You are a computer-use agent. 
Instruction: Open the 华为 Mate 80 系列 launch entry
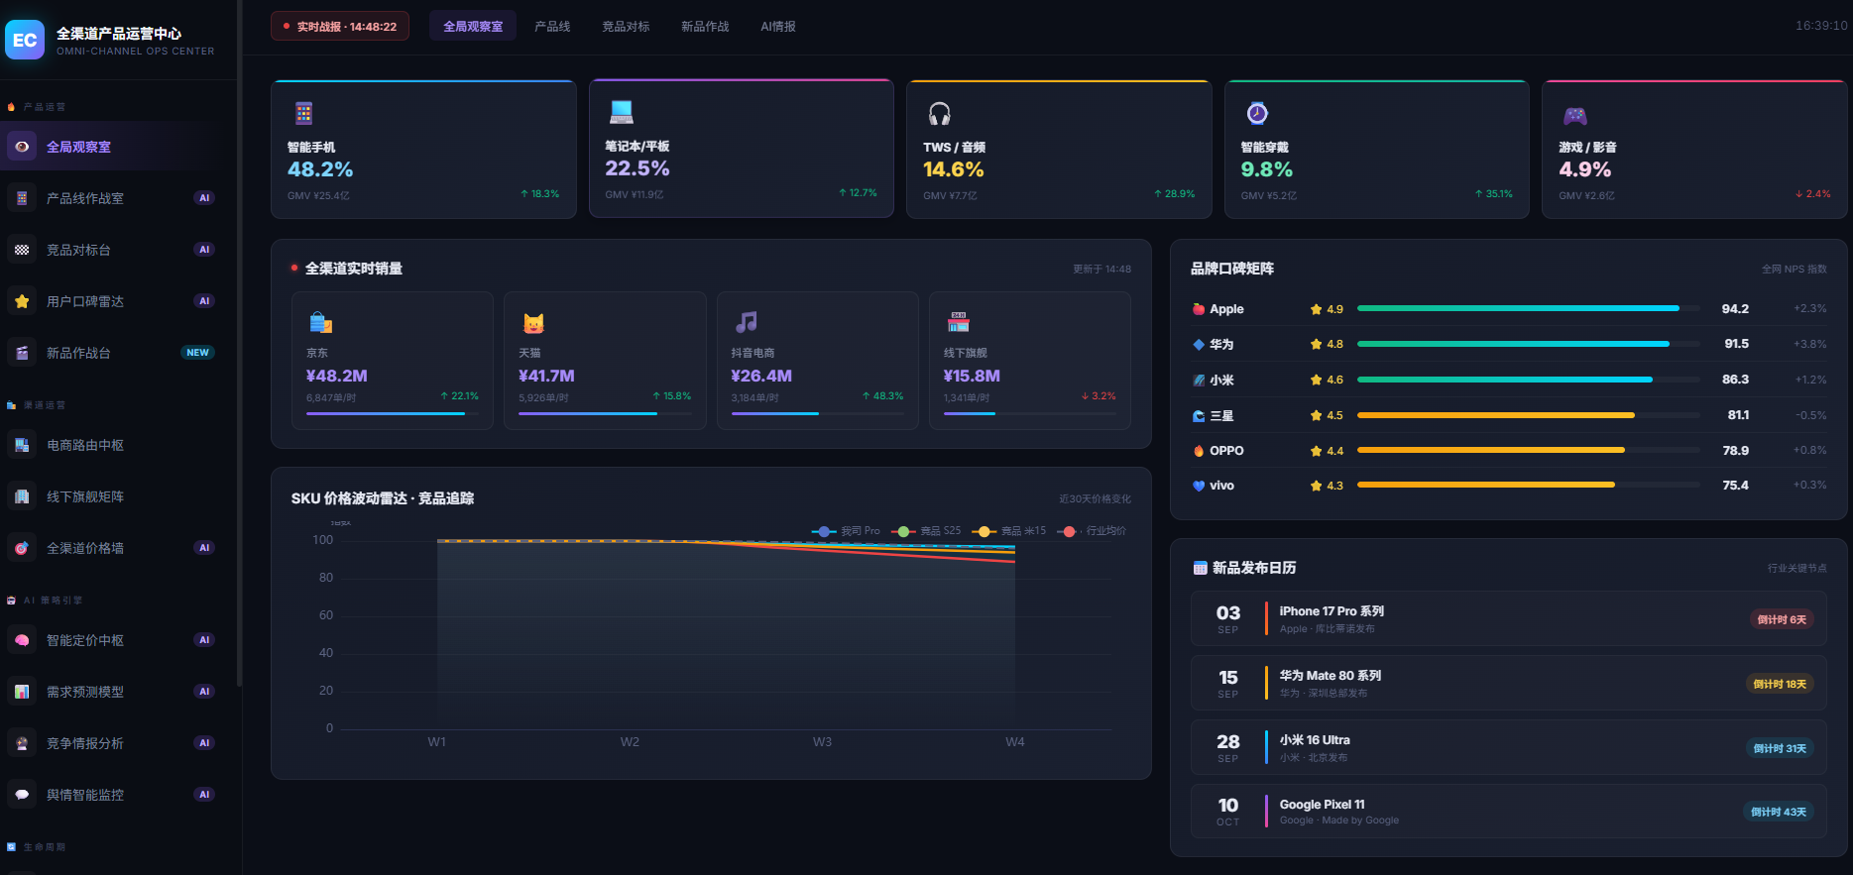(x=1508, y=684)
